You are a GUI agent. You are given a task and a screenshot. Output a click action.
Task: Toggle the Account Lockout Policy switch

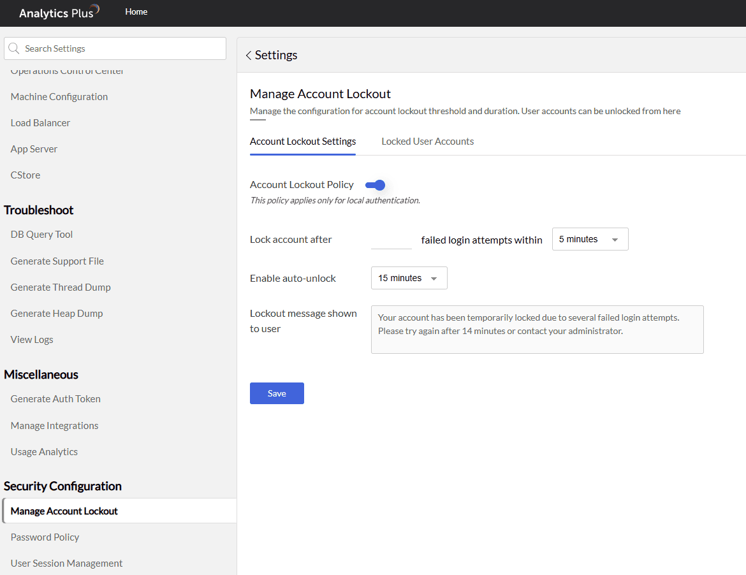point(376,185)
